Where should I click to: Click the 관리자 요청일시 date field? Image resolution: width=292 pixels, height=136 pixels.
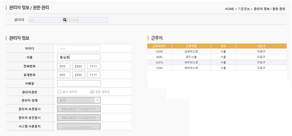(79, 109)
